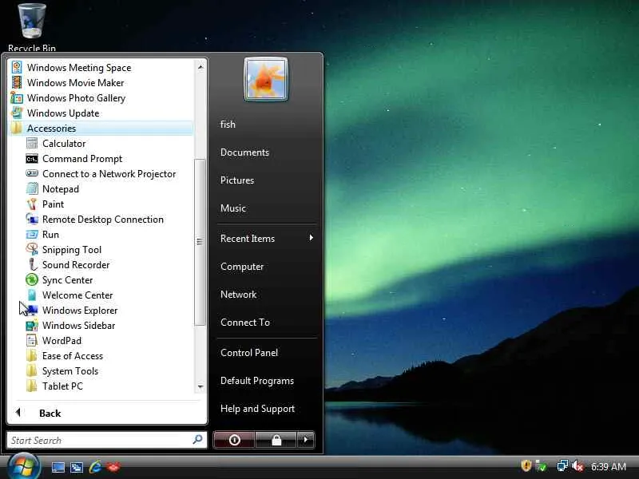Launch the Paint icon
639x479 pixels.
pos(32,204)
